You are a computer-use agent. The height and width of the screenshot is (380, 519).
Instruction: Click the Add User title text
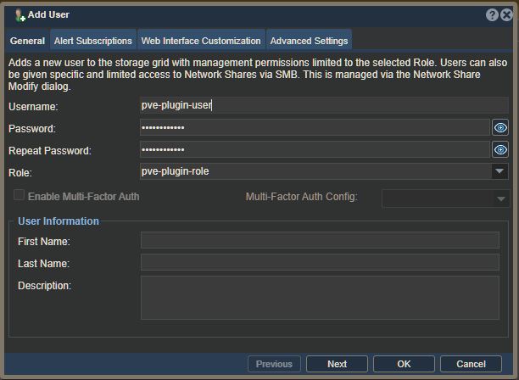pyautogui.click(x=48, y=14)
